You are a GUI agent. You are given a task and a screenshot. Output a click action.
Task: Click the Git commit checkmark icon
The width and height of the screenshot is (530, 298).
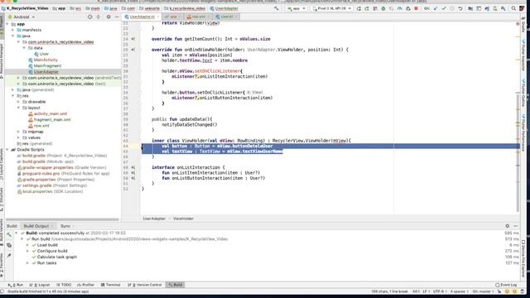pos(444,8)
